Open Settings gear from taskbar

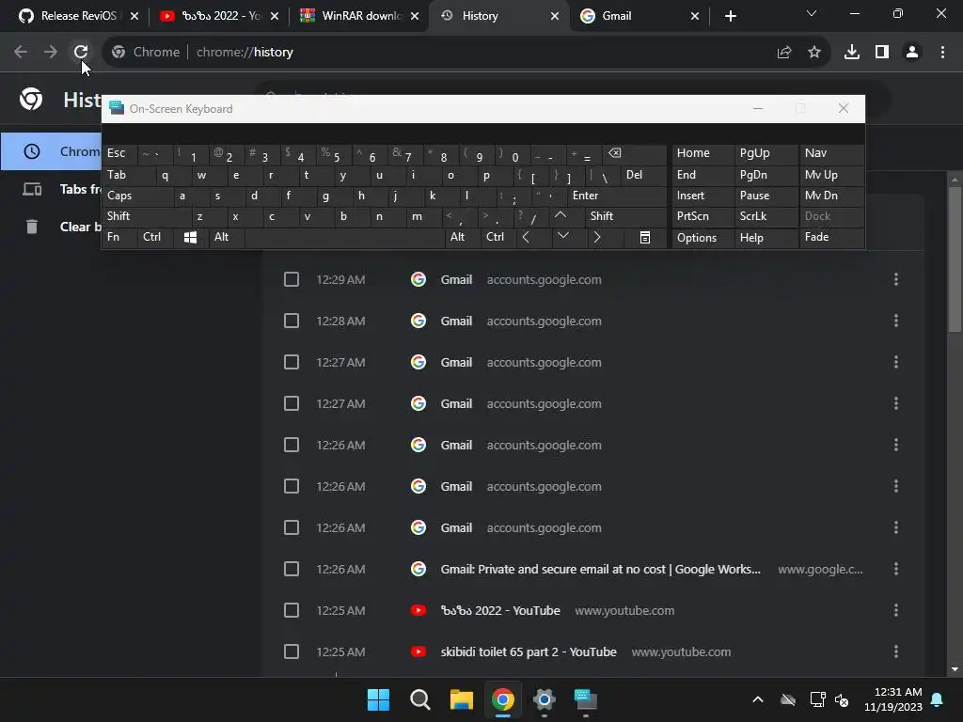coord(545,699)
